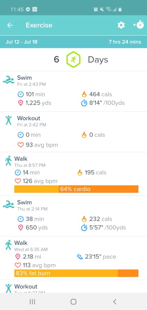Tap the 64% cardio heart zone bar
The height and width of the screenshot is (310, 147).
click(76, 189)
